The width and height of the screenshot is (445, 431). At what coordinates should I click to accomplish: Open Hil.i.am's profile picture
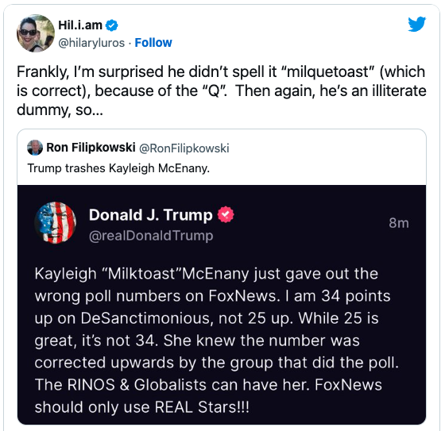[36, 33]
